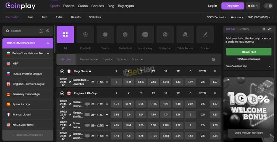The width and height of the screenshot is (277, 142).
Task: Choose the Football sport icon
Action: [x=85, y=34]
